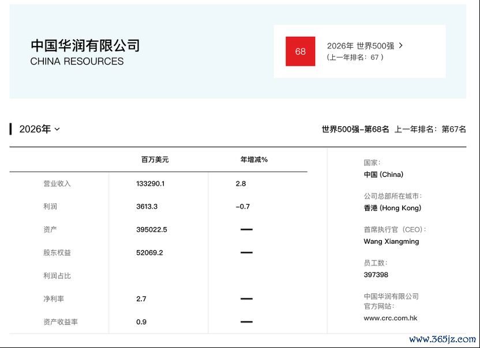Click the 国家 field label
Screen dimensions: 480x348
click(372, 162)
